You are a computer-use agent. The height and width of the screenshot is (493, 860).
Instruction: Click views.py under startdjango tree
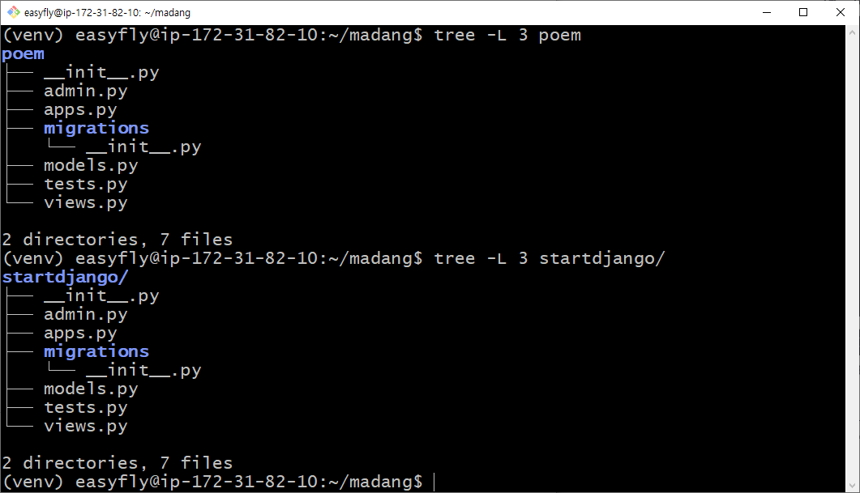click(x=86, y=426)
